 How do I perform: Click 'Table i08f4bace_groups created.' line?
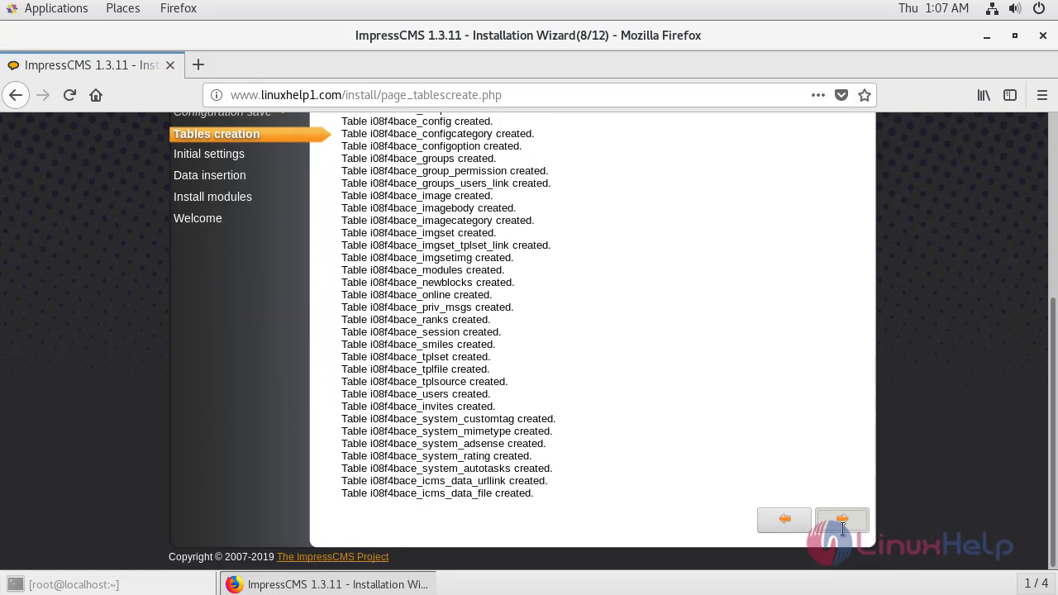click(x=418, y=159)
